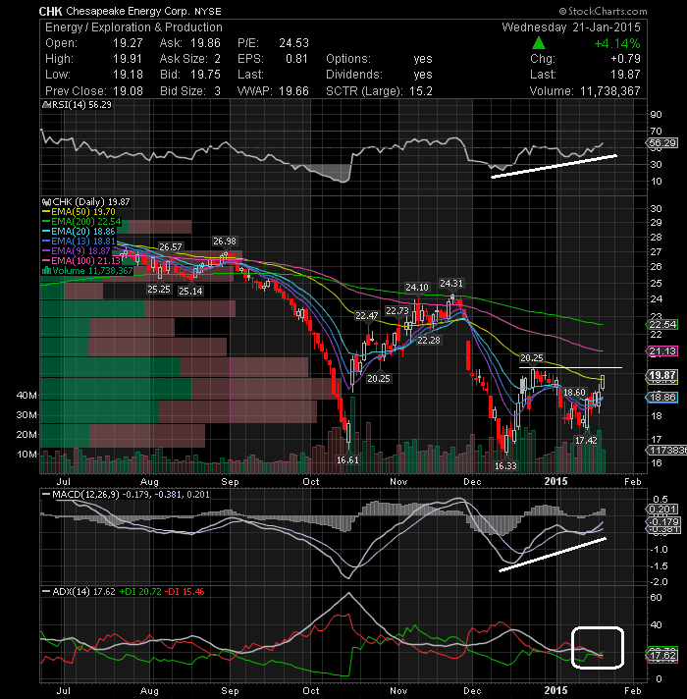Click the 19.87 last-price tag on right axis
This screenshot has height=699, width=687.
(x=662, y=375)
